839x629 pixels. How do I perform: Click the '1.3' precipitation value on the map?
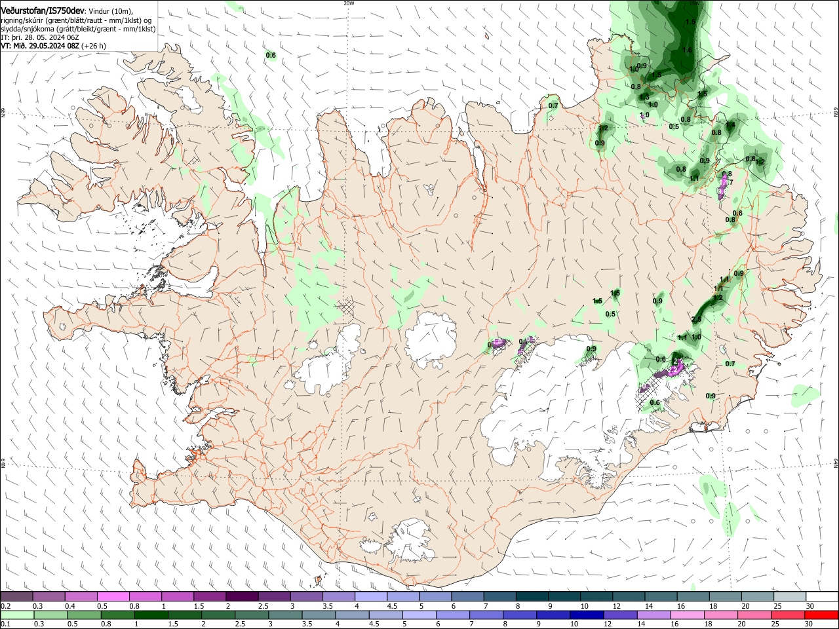[x=644, y=97]
